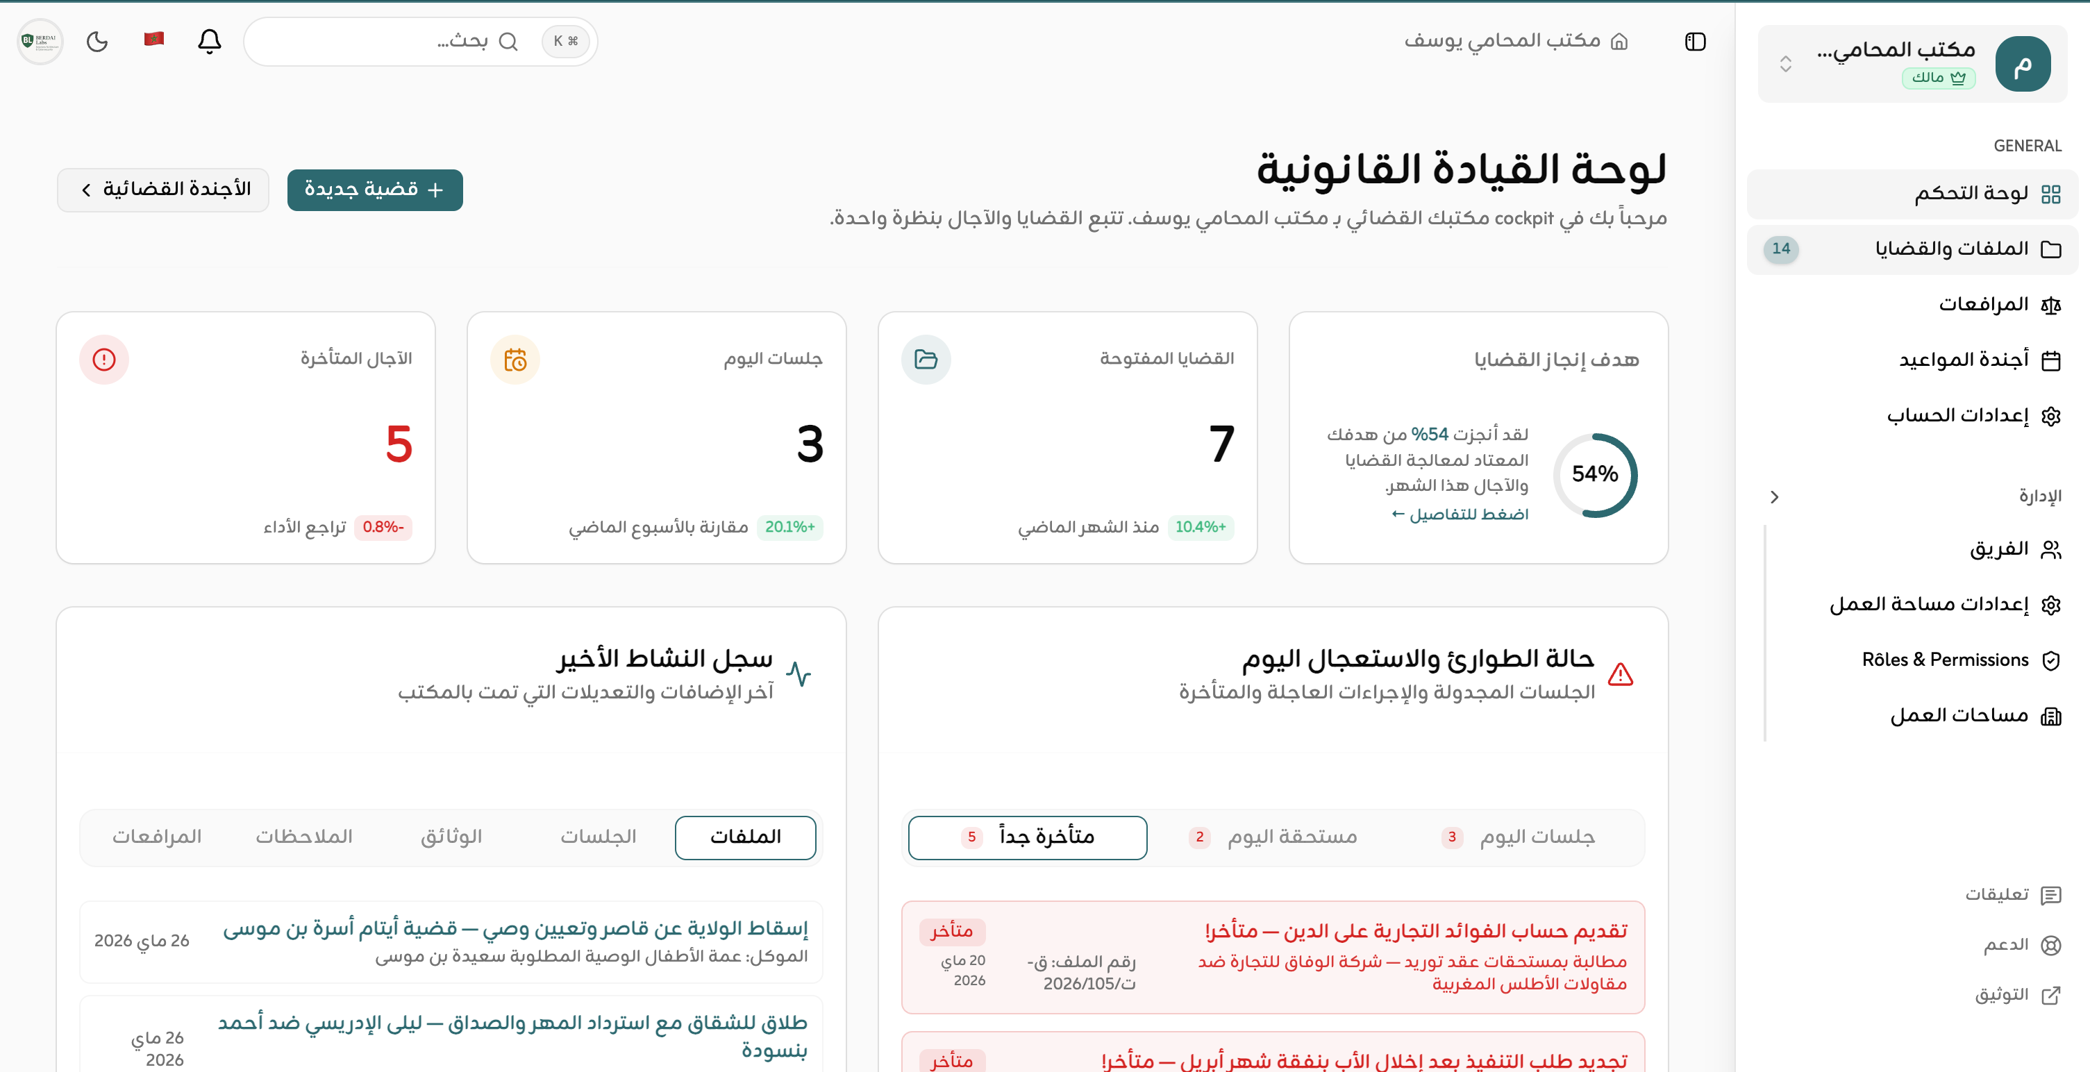Open notifications bell
Viewport: 2090px width, 1072px height.
209,40
